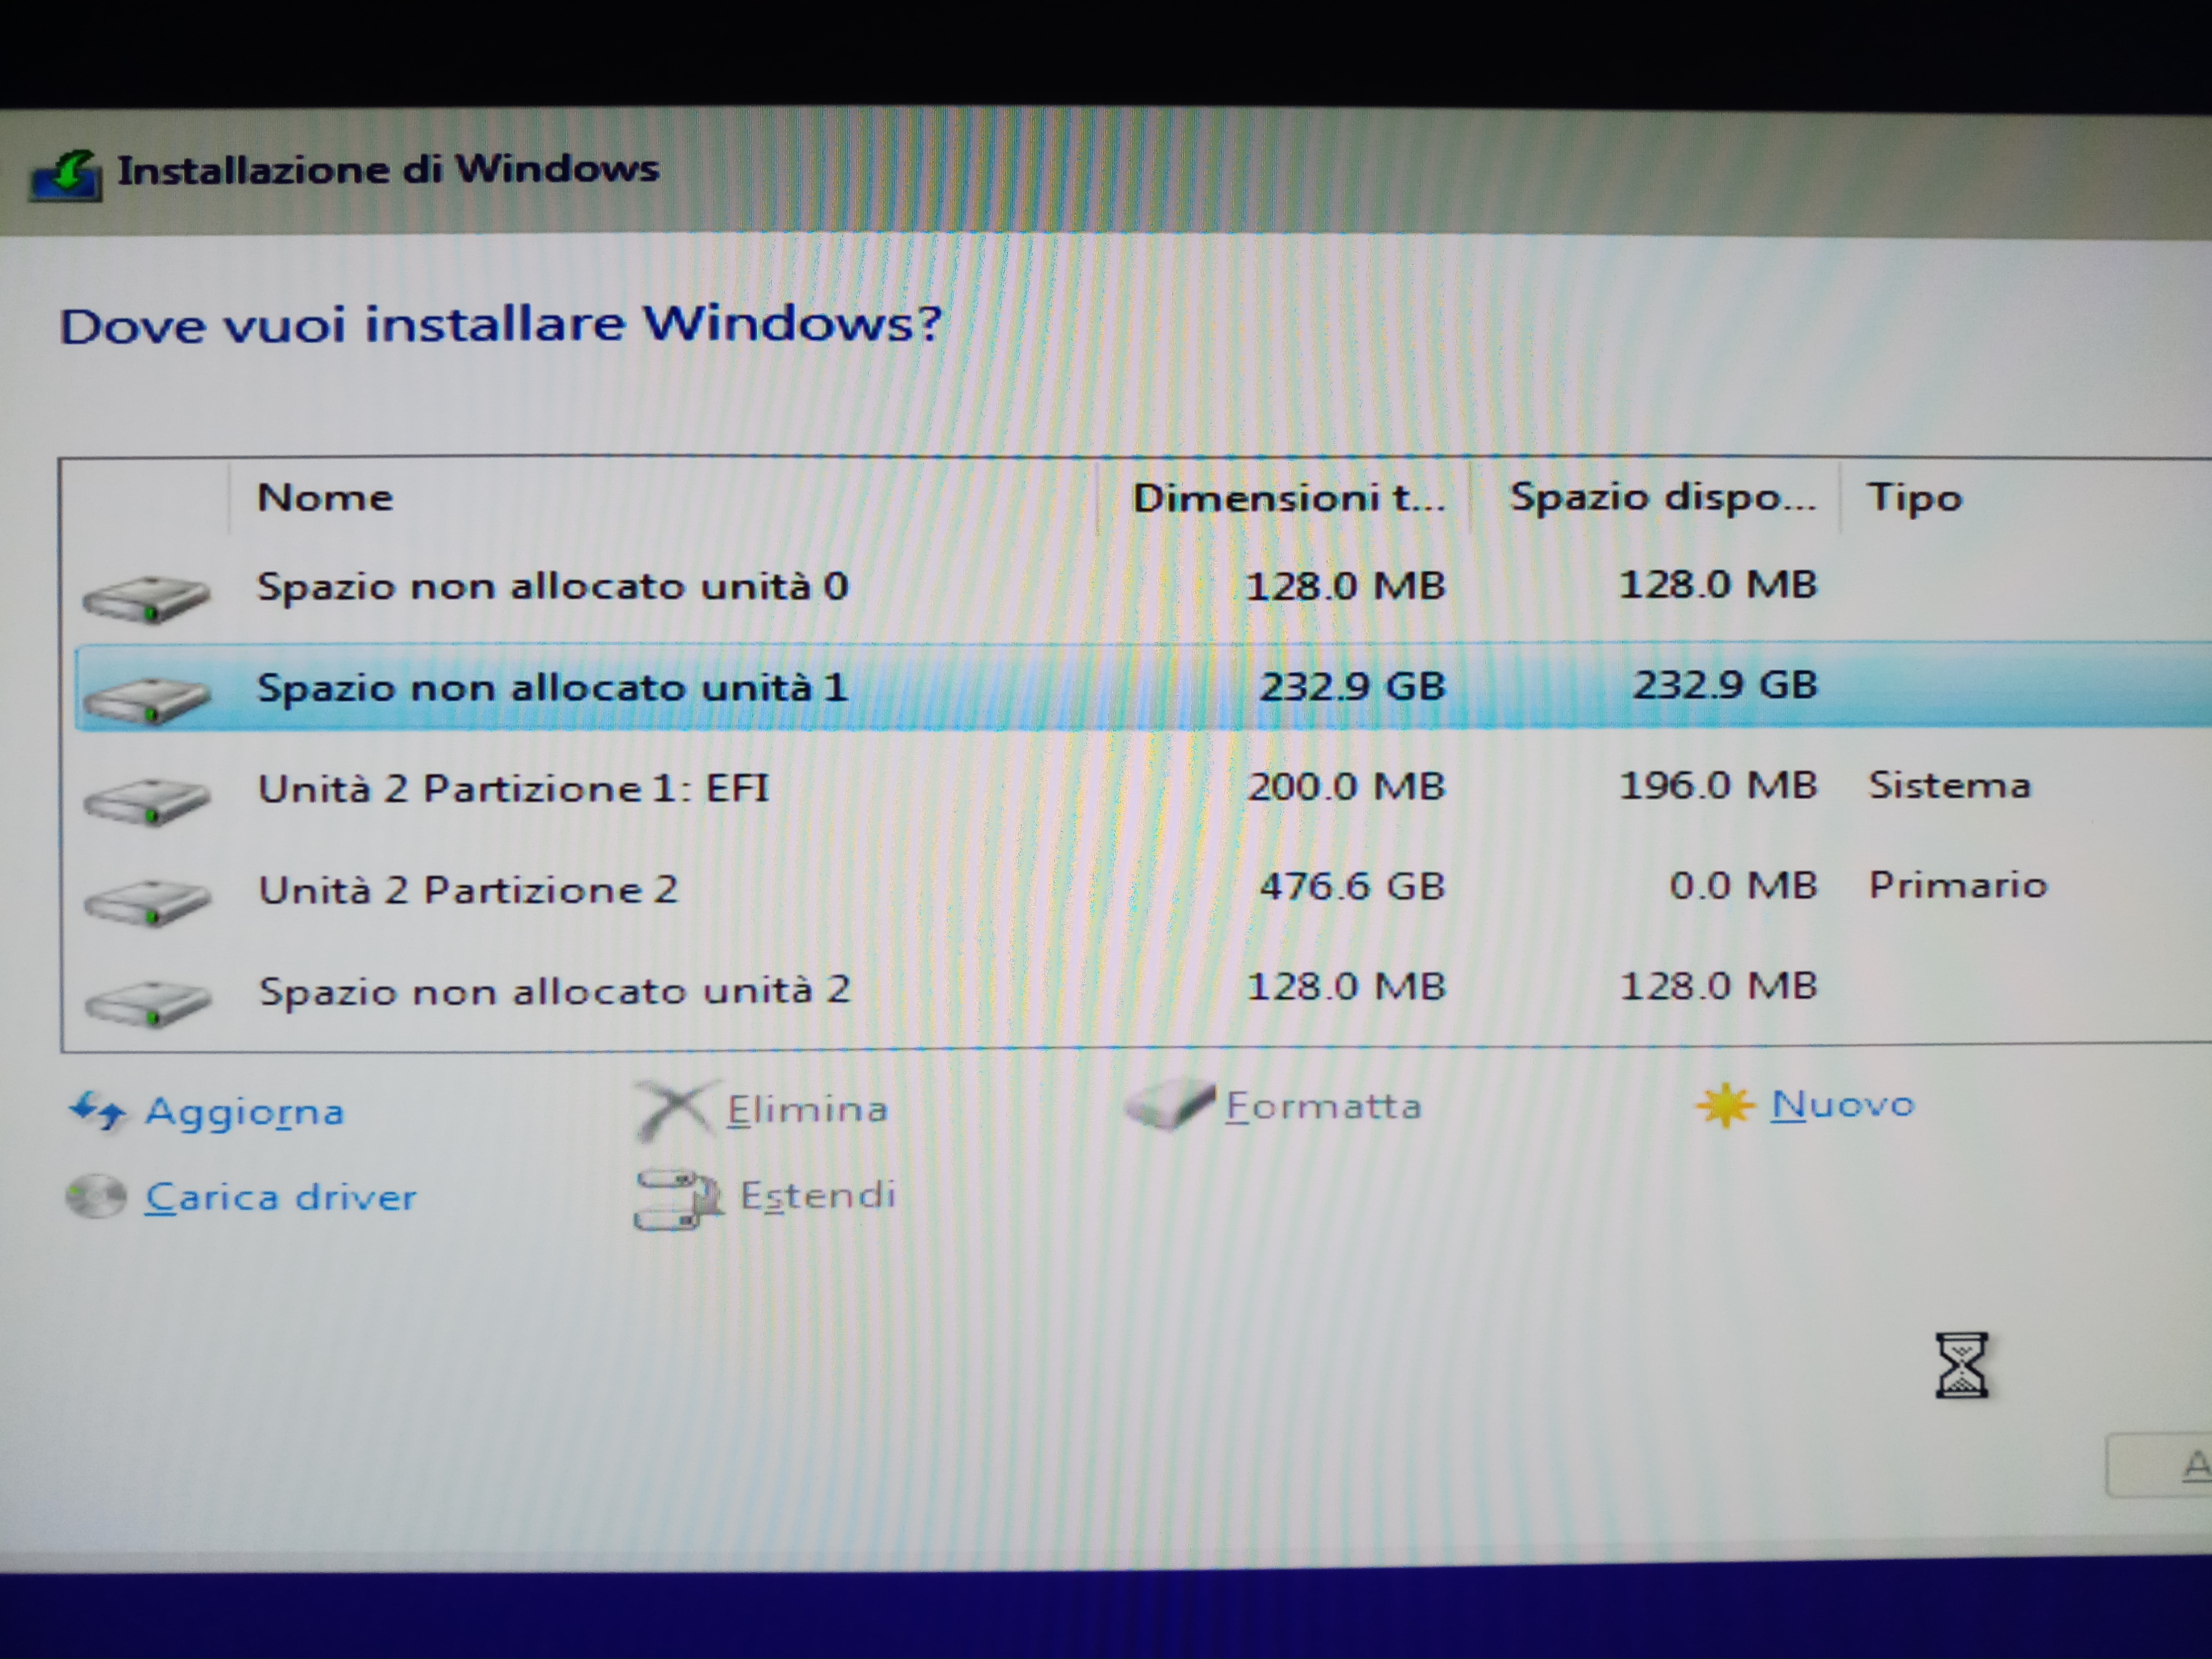Click the Estendi drives icon
Viewport: 2212px width, 1659px height.
tap(678, 1199)
